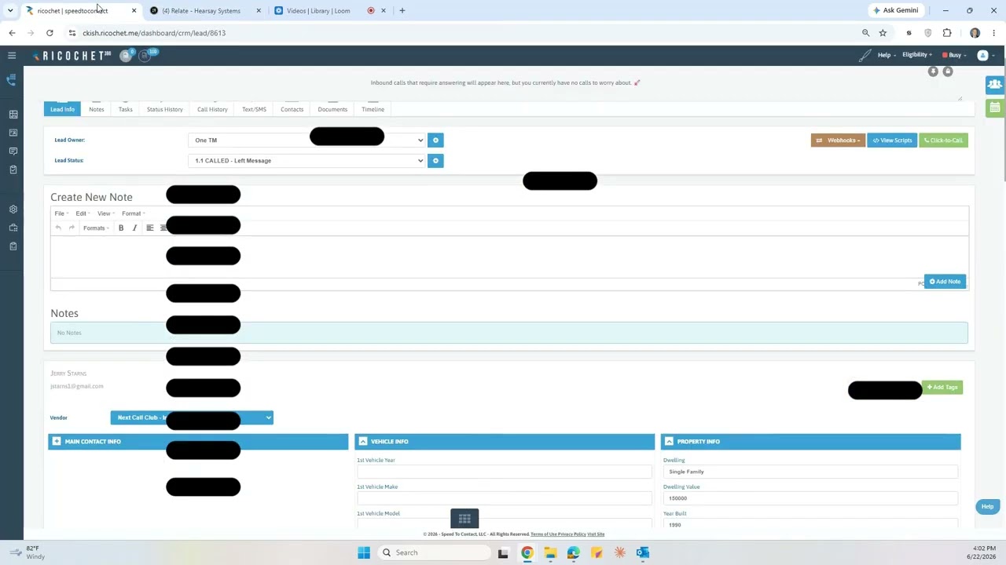Expand the Main Contact Info section

[57, 442]
